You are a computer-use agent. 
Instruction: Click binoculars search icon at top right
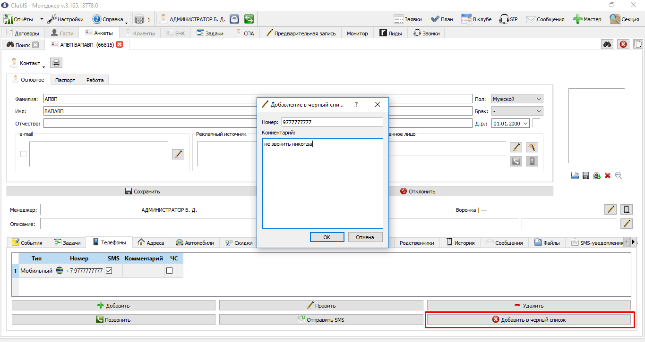pos(607,44)
